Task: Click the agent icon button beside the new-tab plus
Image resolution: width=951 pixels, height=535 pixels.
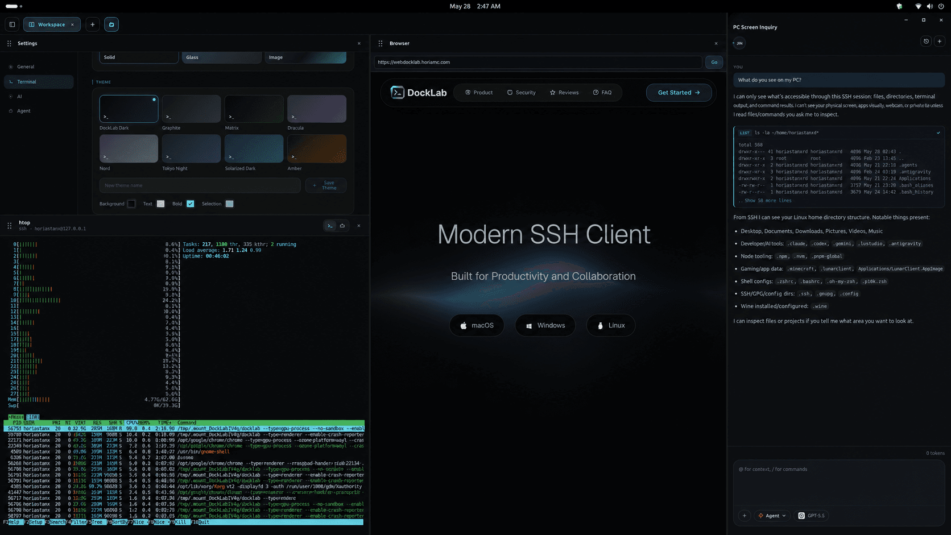Action: (111, 24)
